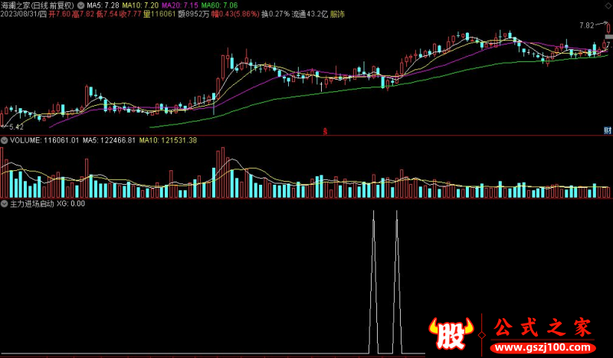Select the last red candlestick on chart
The height and width of the screenshot is (358, 613).
(x=608, y=34)
